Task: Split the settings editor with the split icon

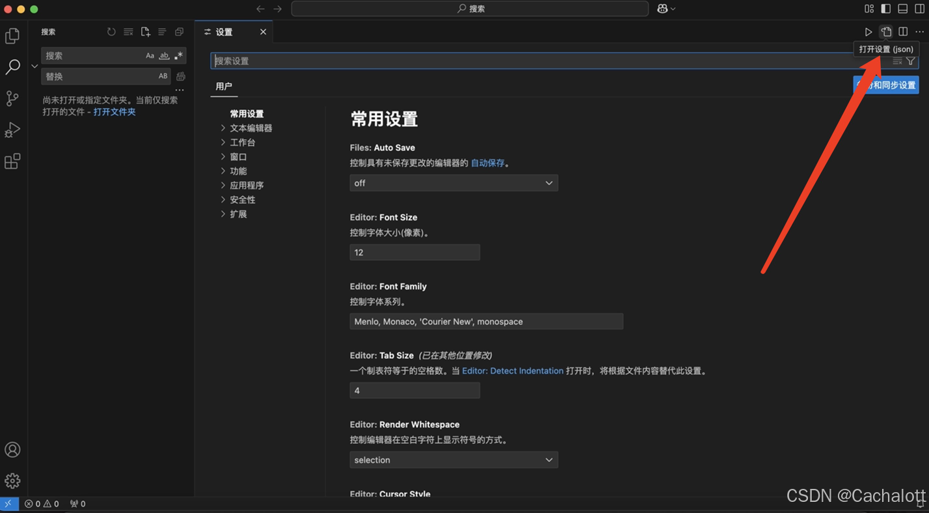Action: point(903,31)
